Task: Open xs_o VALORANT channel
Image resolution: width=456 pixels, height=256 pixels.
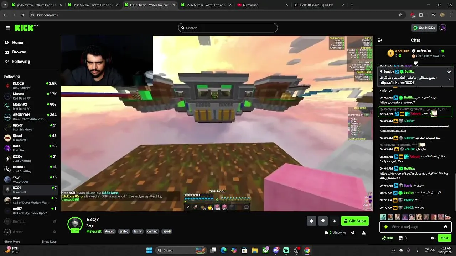Action: (30, 179)
